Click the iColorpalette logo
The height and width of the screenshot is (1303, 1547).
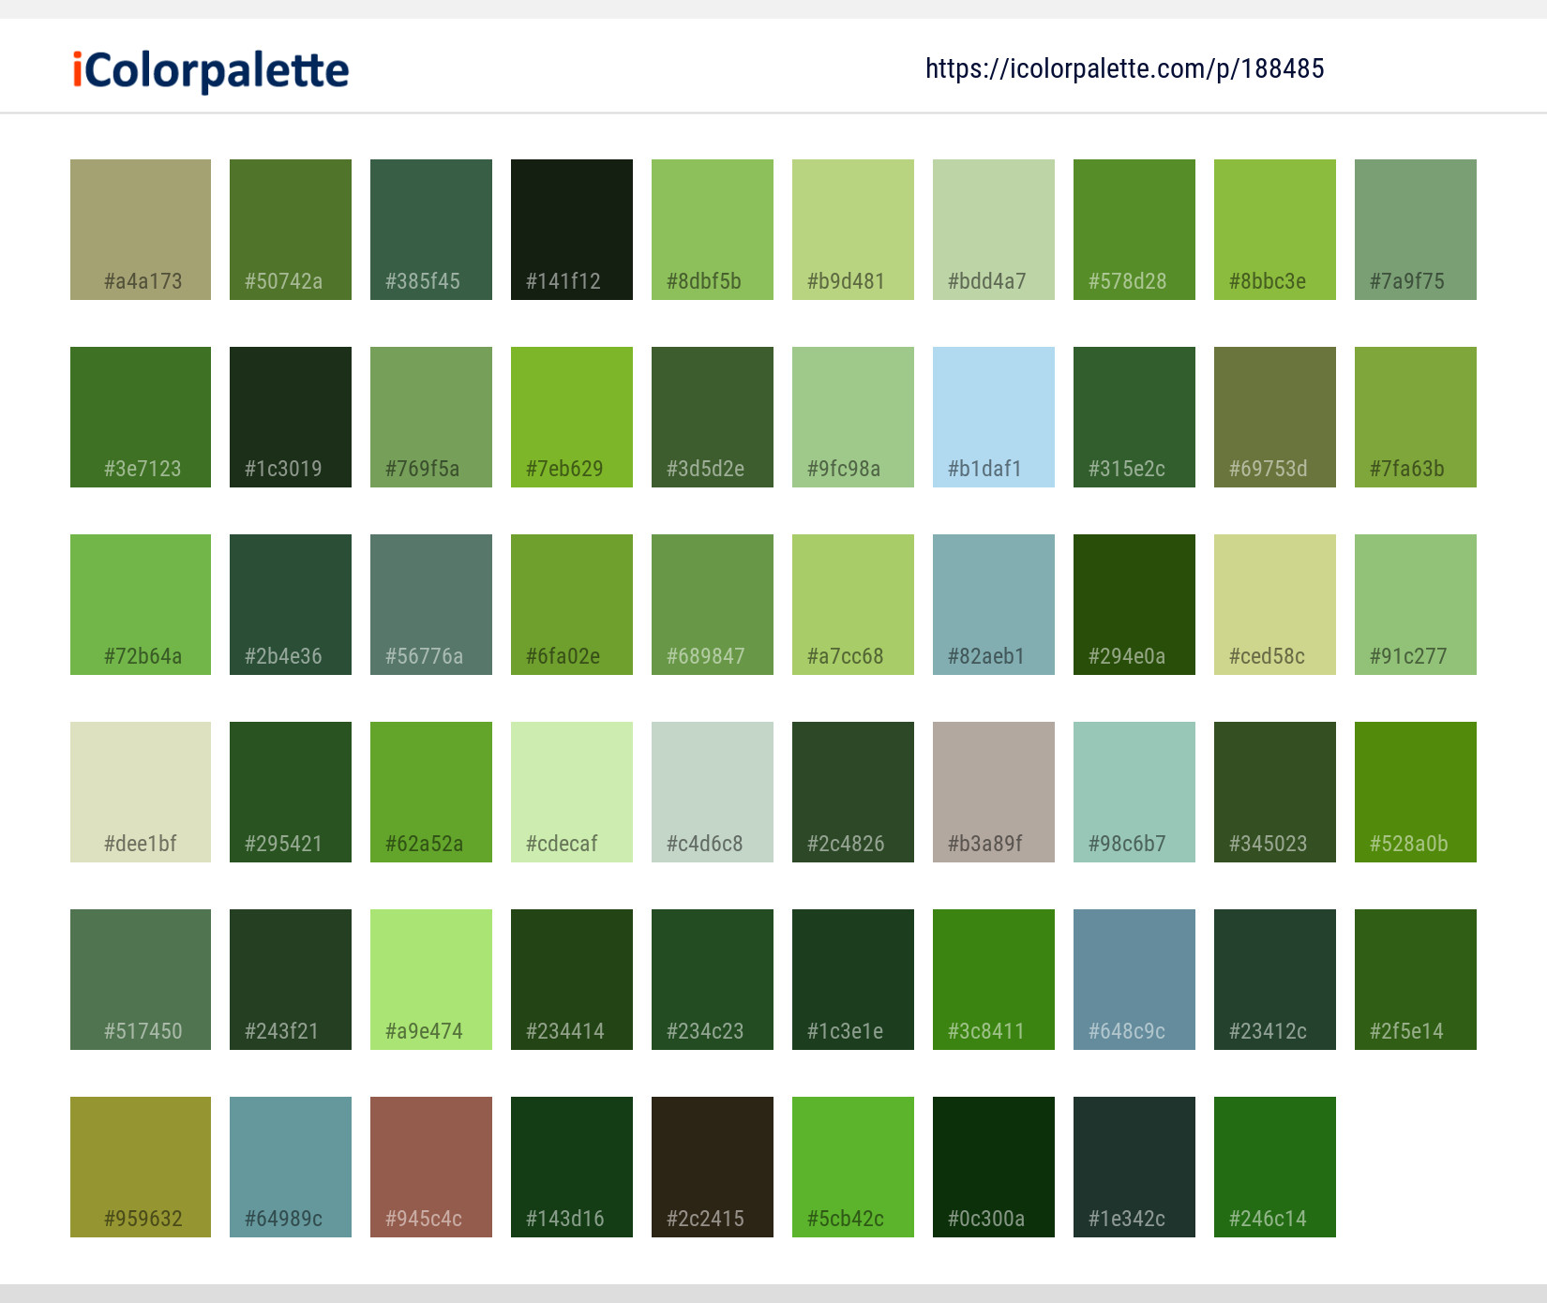click(211, 70)
